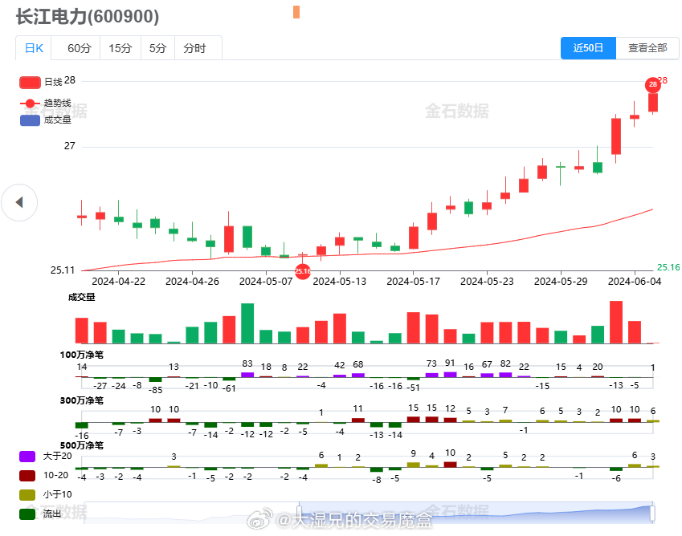This screenshot has width=682, height=536.
Task: Click the 2024-05-29 date label
Action: pos(561,282)
